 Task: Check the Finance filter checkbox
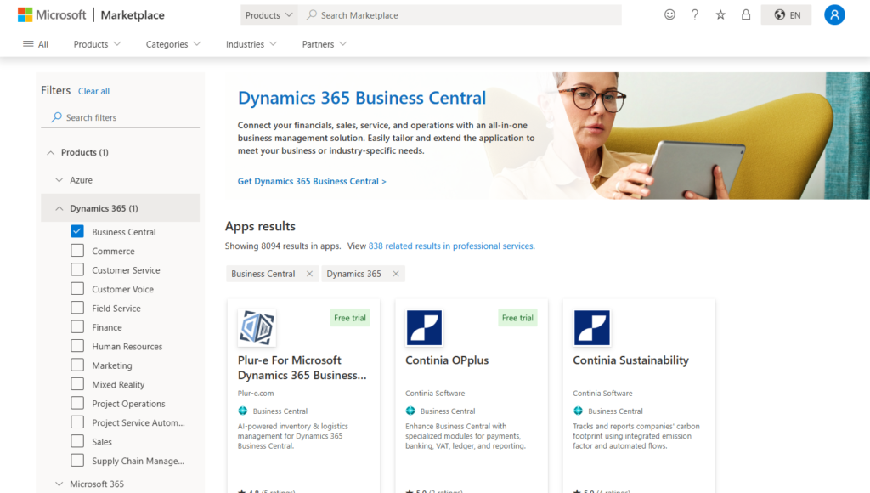(x=77, y=327)
